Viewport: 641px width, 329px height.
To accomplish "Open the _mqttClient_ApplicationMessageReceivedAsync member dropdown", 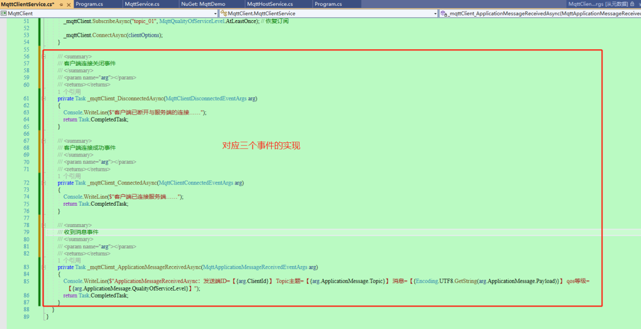I will coord(540,14).
